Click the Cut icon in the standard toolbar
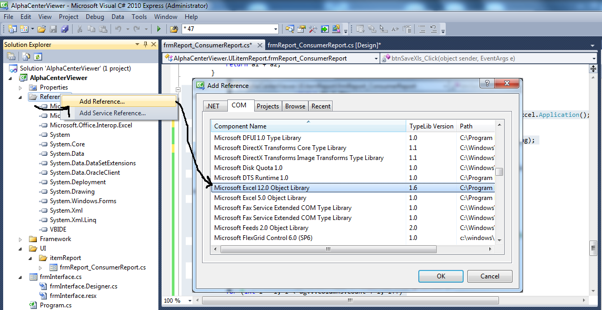 point(79,29)
